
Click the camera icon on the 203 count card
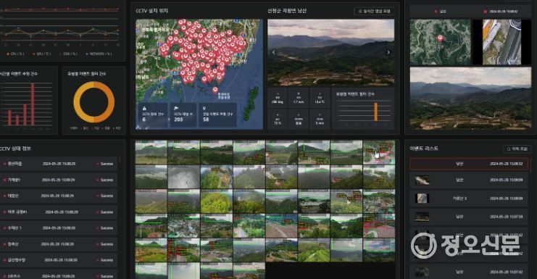click(x=177, y=108)
